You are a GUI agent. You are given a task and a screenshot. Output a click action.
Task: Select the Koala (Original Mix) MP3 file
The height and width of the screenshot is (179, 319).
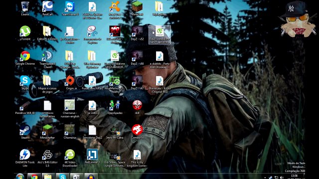click(159, 84)
